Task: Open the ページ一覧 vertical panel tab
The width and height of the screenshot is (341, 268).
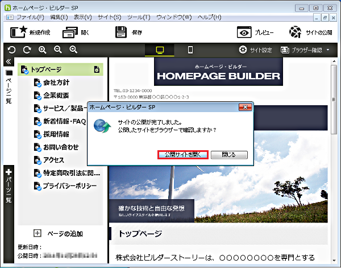Action: coord(9,86)
